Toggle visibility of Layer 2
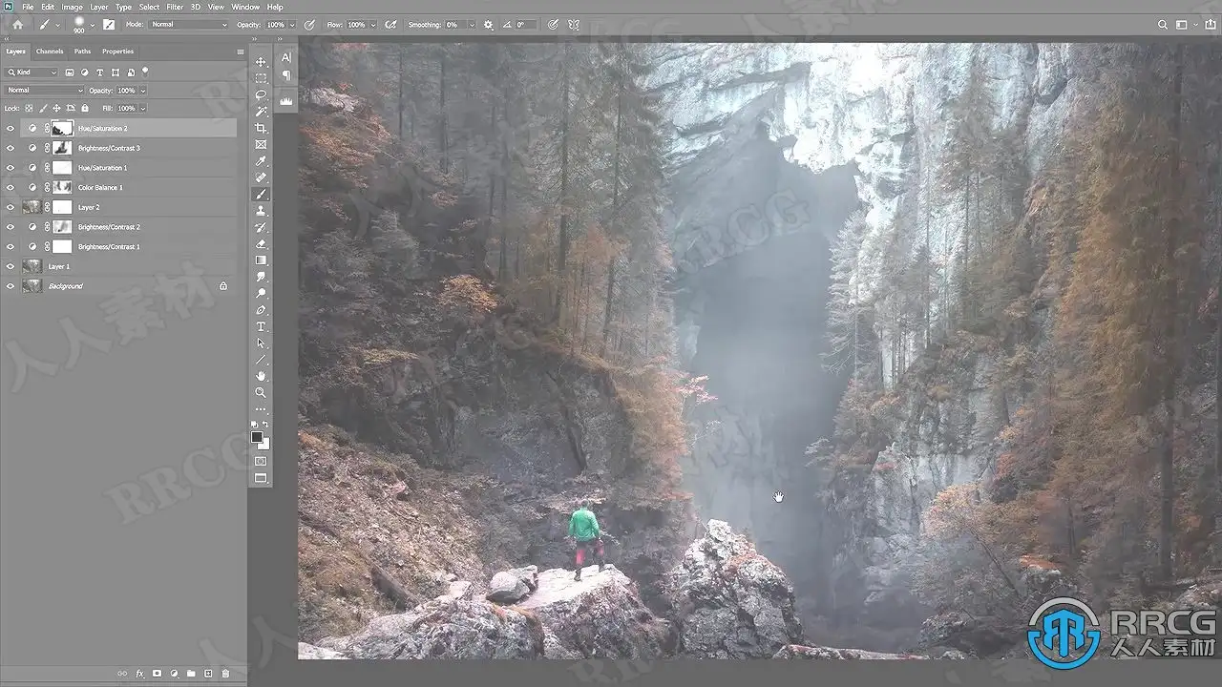Viewport: 1222px width, 687px height. [x=11, y=207]
